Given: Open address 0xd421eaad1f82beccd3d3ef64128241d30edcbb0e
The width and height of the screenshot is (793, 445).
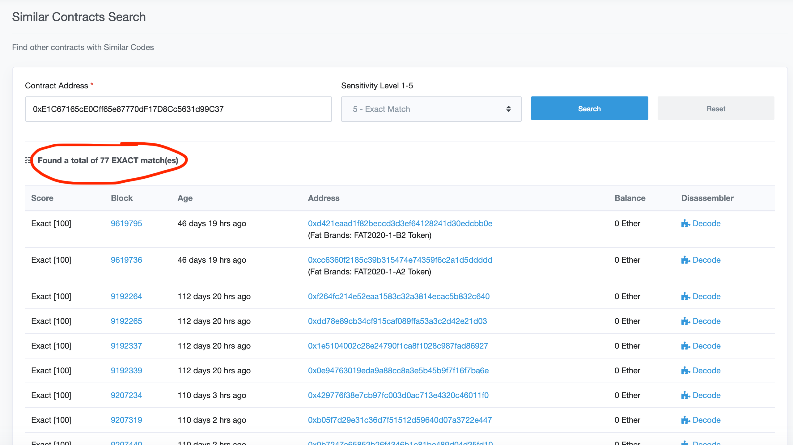Looking at the screenshot, I should pyautogui.click(x=400, y=223).
